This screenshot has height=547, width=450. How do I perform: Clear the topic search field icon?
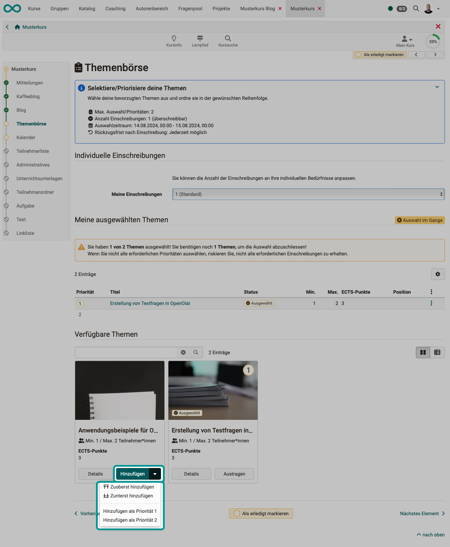click(183, 352)
